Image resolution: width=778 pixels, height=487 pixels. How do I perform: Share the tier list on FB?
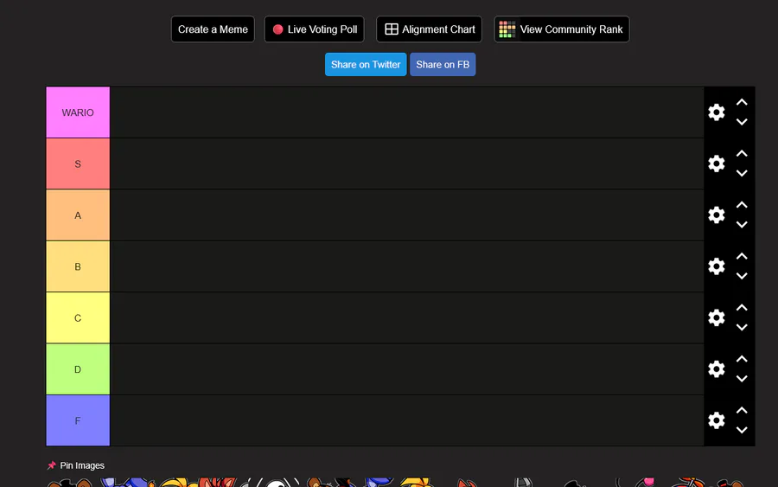tap(443, 65)
